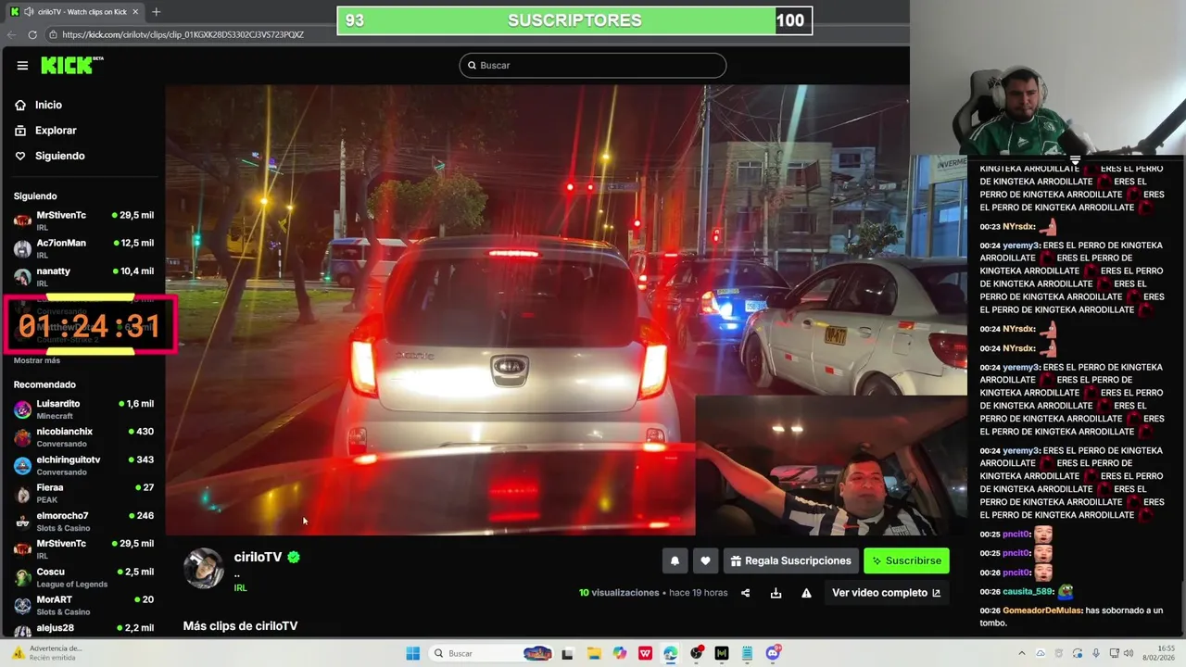The height and width of the screenshot is (667, 1186).
Task: Open the Kick hamburger menu
Action: tap(22, 65)
